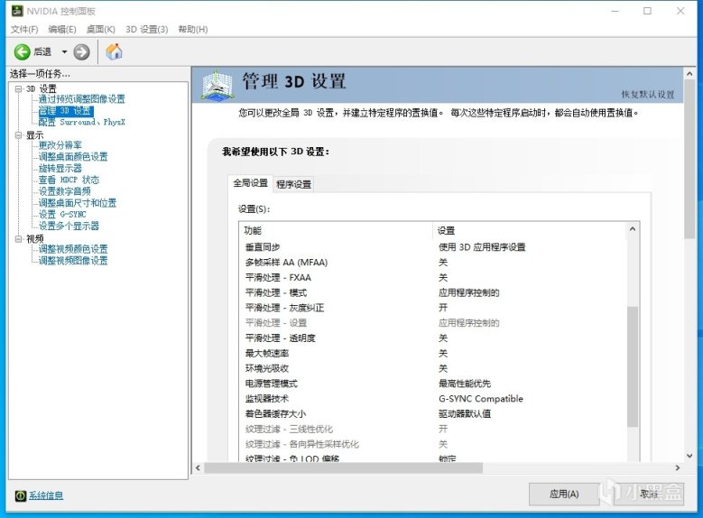Open the 文件(F) menu
703x518 pixels.
(24, 29)
